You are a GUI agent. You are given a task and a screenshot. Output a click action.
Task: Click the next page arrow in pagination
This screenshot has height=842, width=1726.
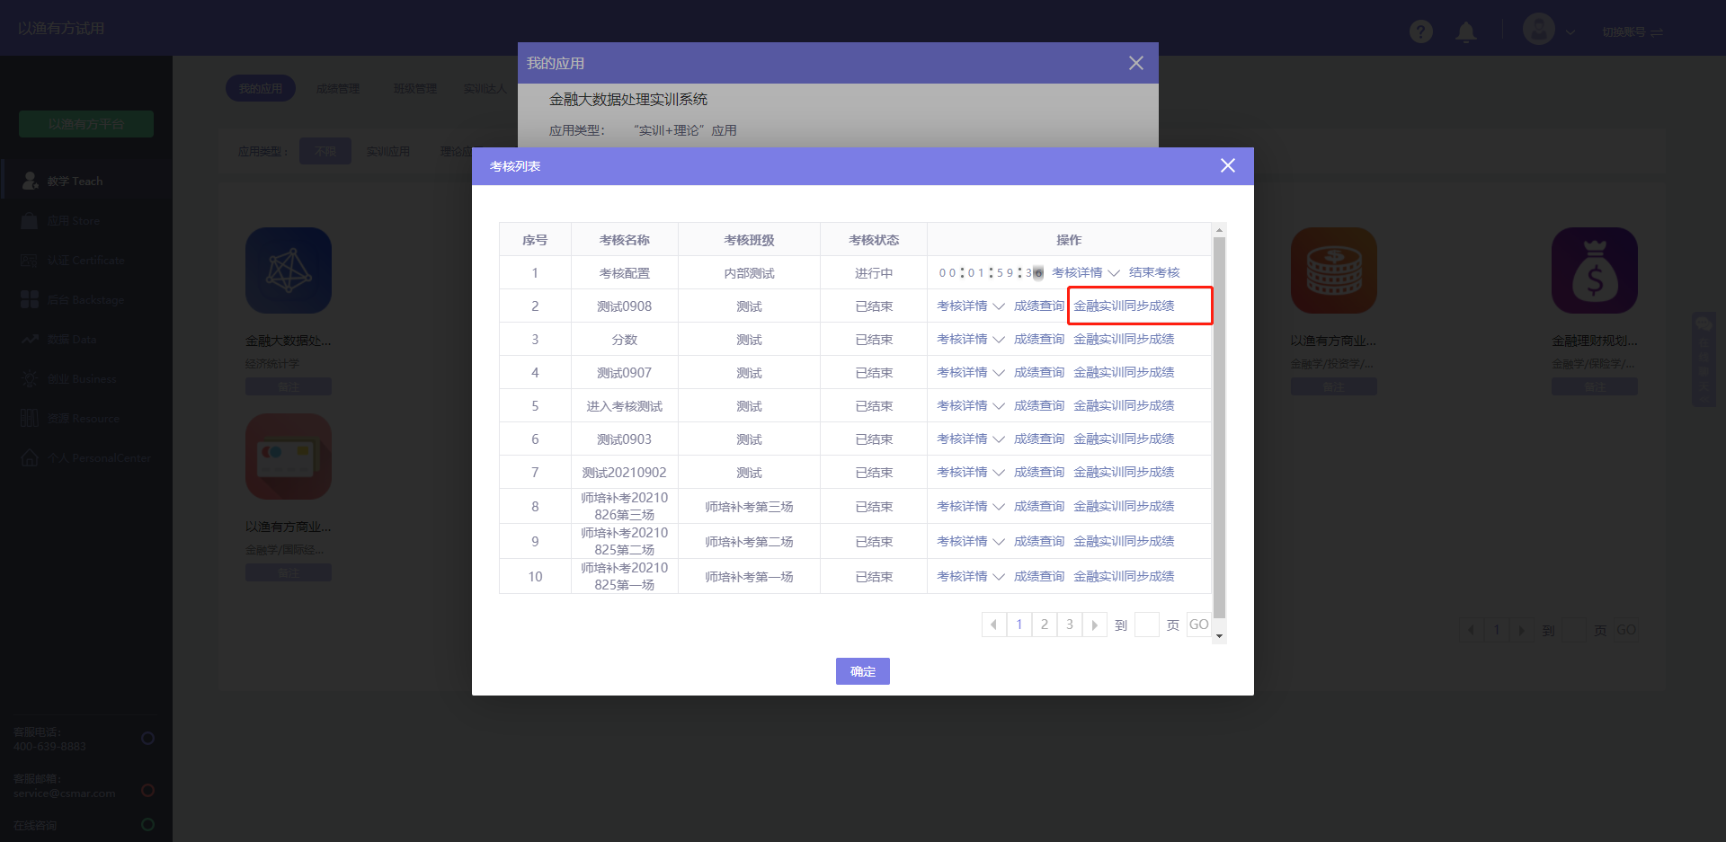1094,625
